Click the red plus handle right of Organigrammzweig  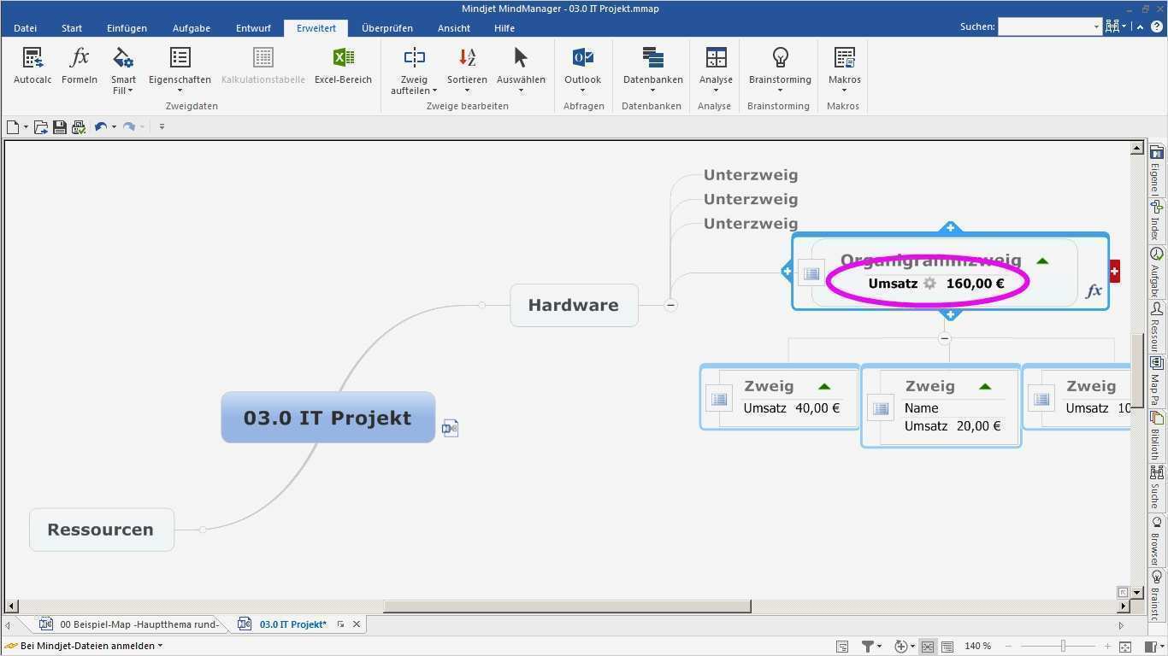(x=1114, y=272)
